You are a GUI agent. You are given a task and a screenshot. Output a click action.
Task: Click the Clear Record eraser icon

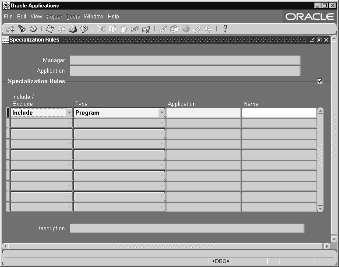[134, 29]
